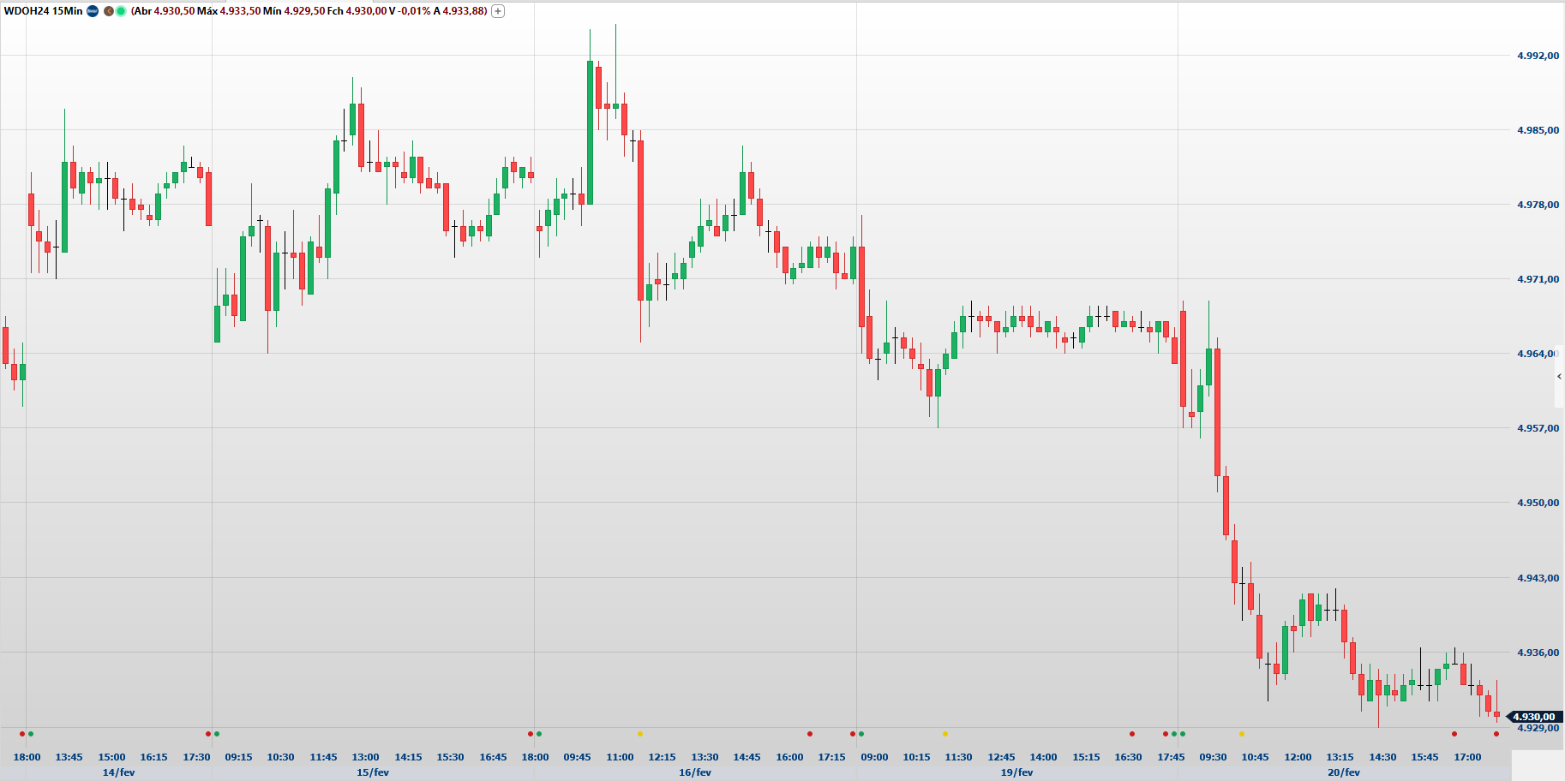Click the green event marker at start of 15/fev
Image resolution: width=1565 pixels, height=781 pixels.
click(x=217, y=734)
